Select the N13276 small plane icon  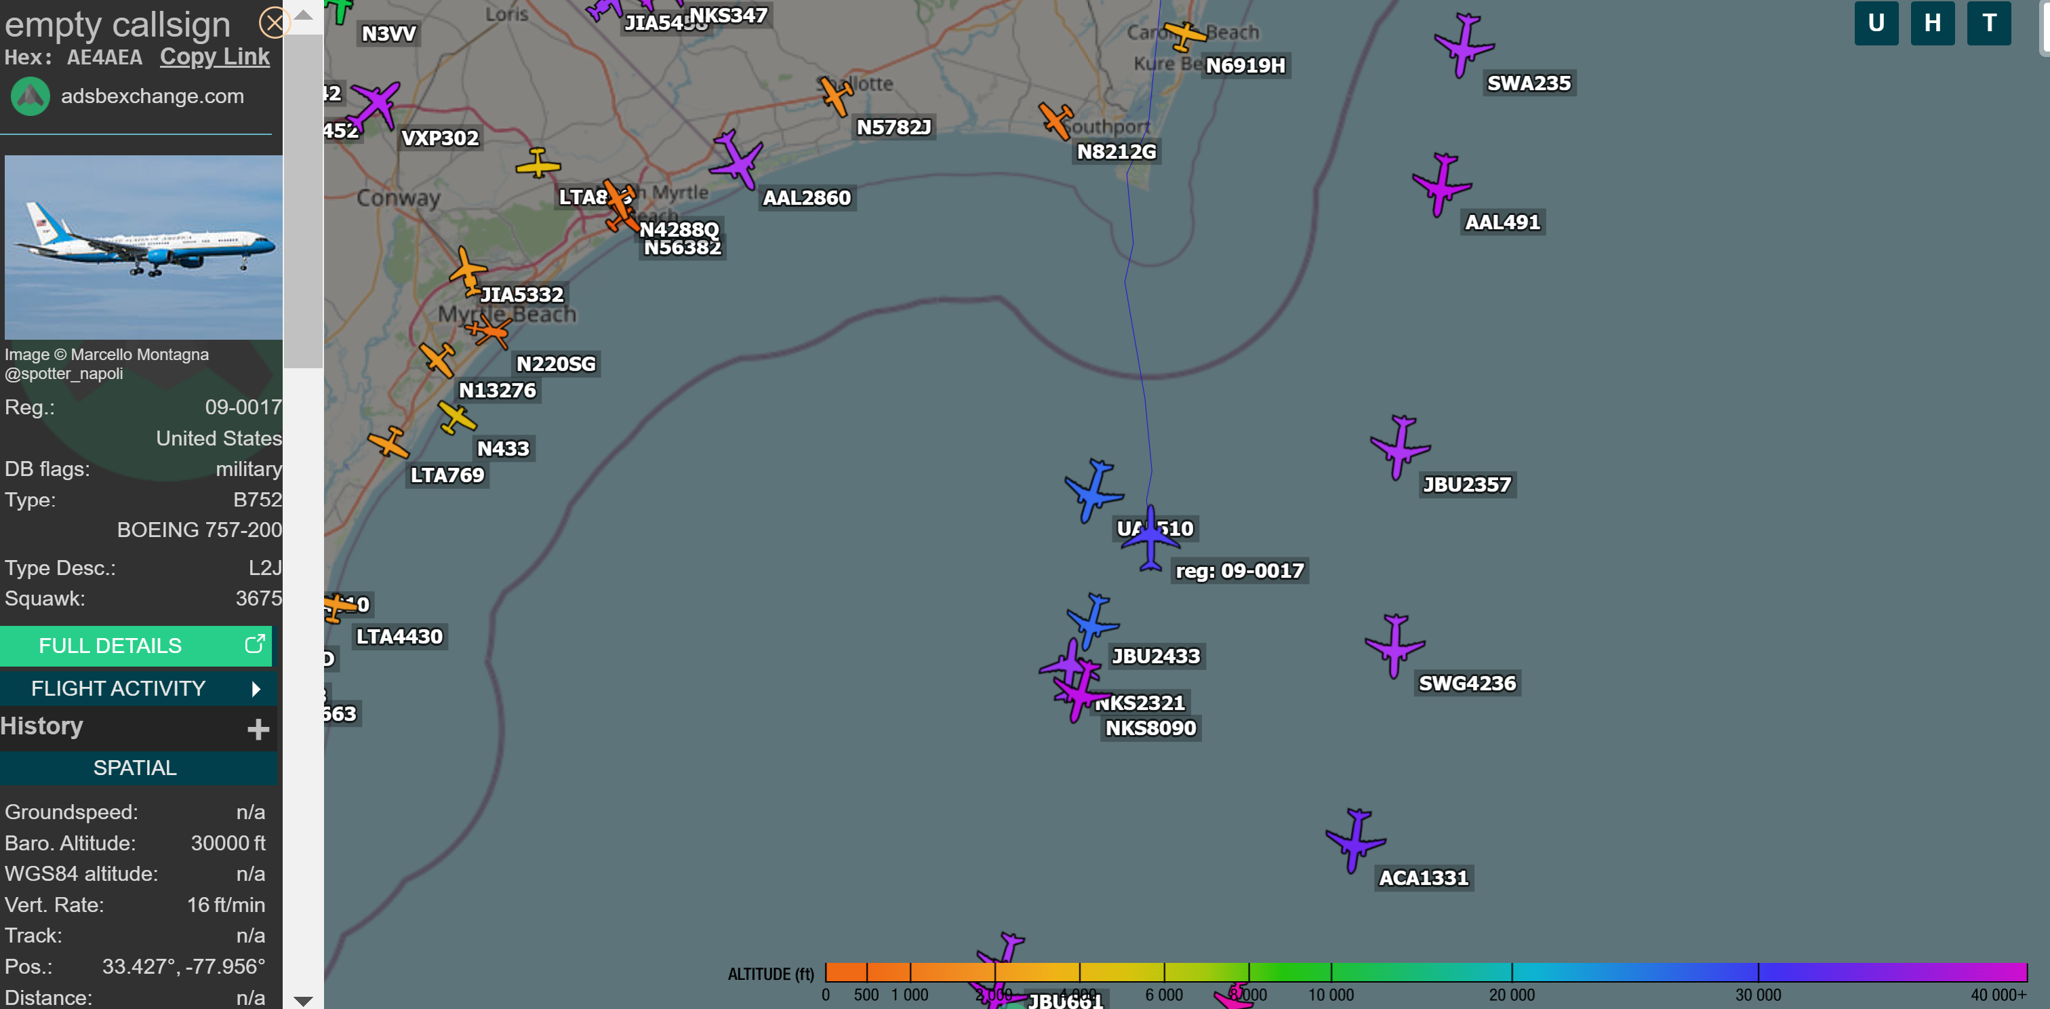pos(437,359)
